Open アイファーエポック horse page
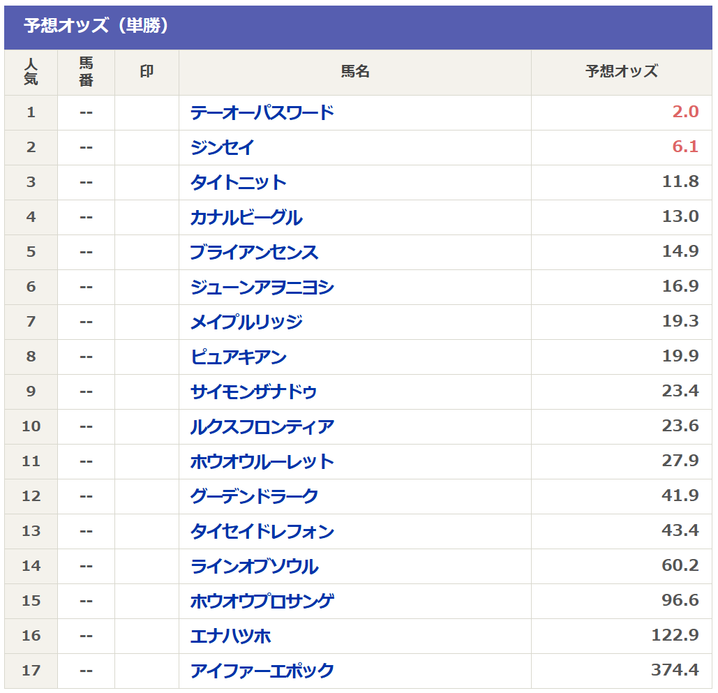The height and width of the screenshot is (693, 718). pos(262,671)
